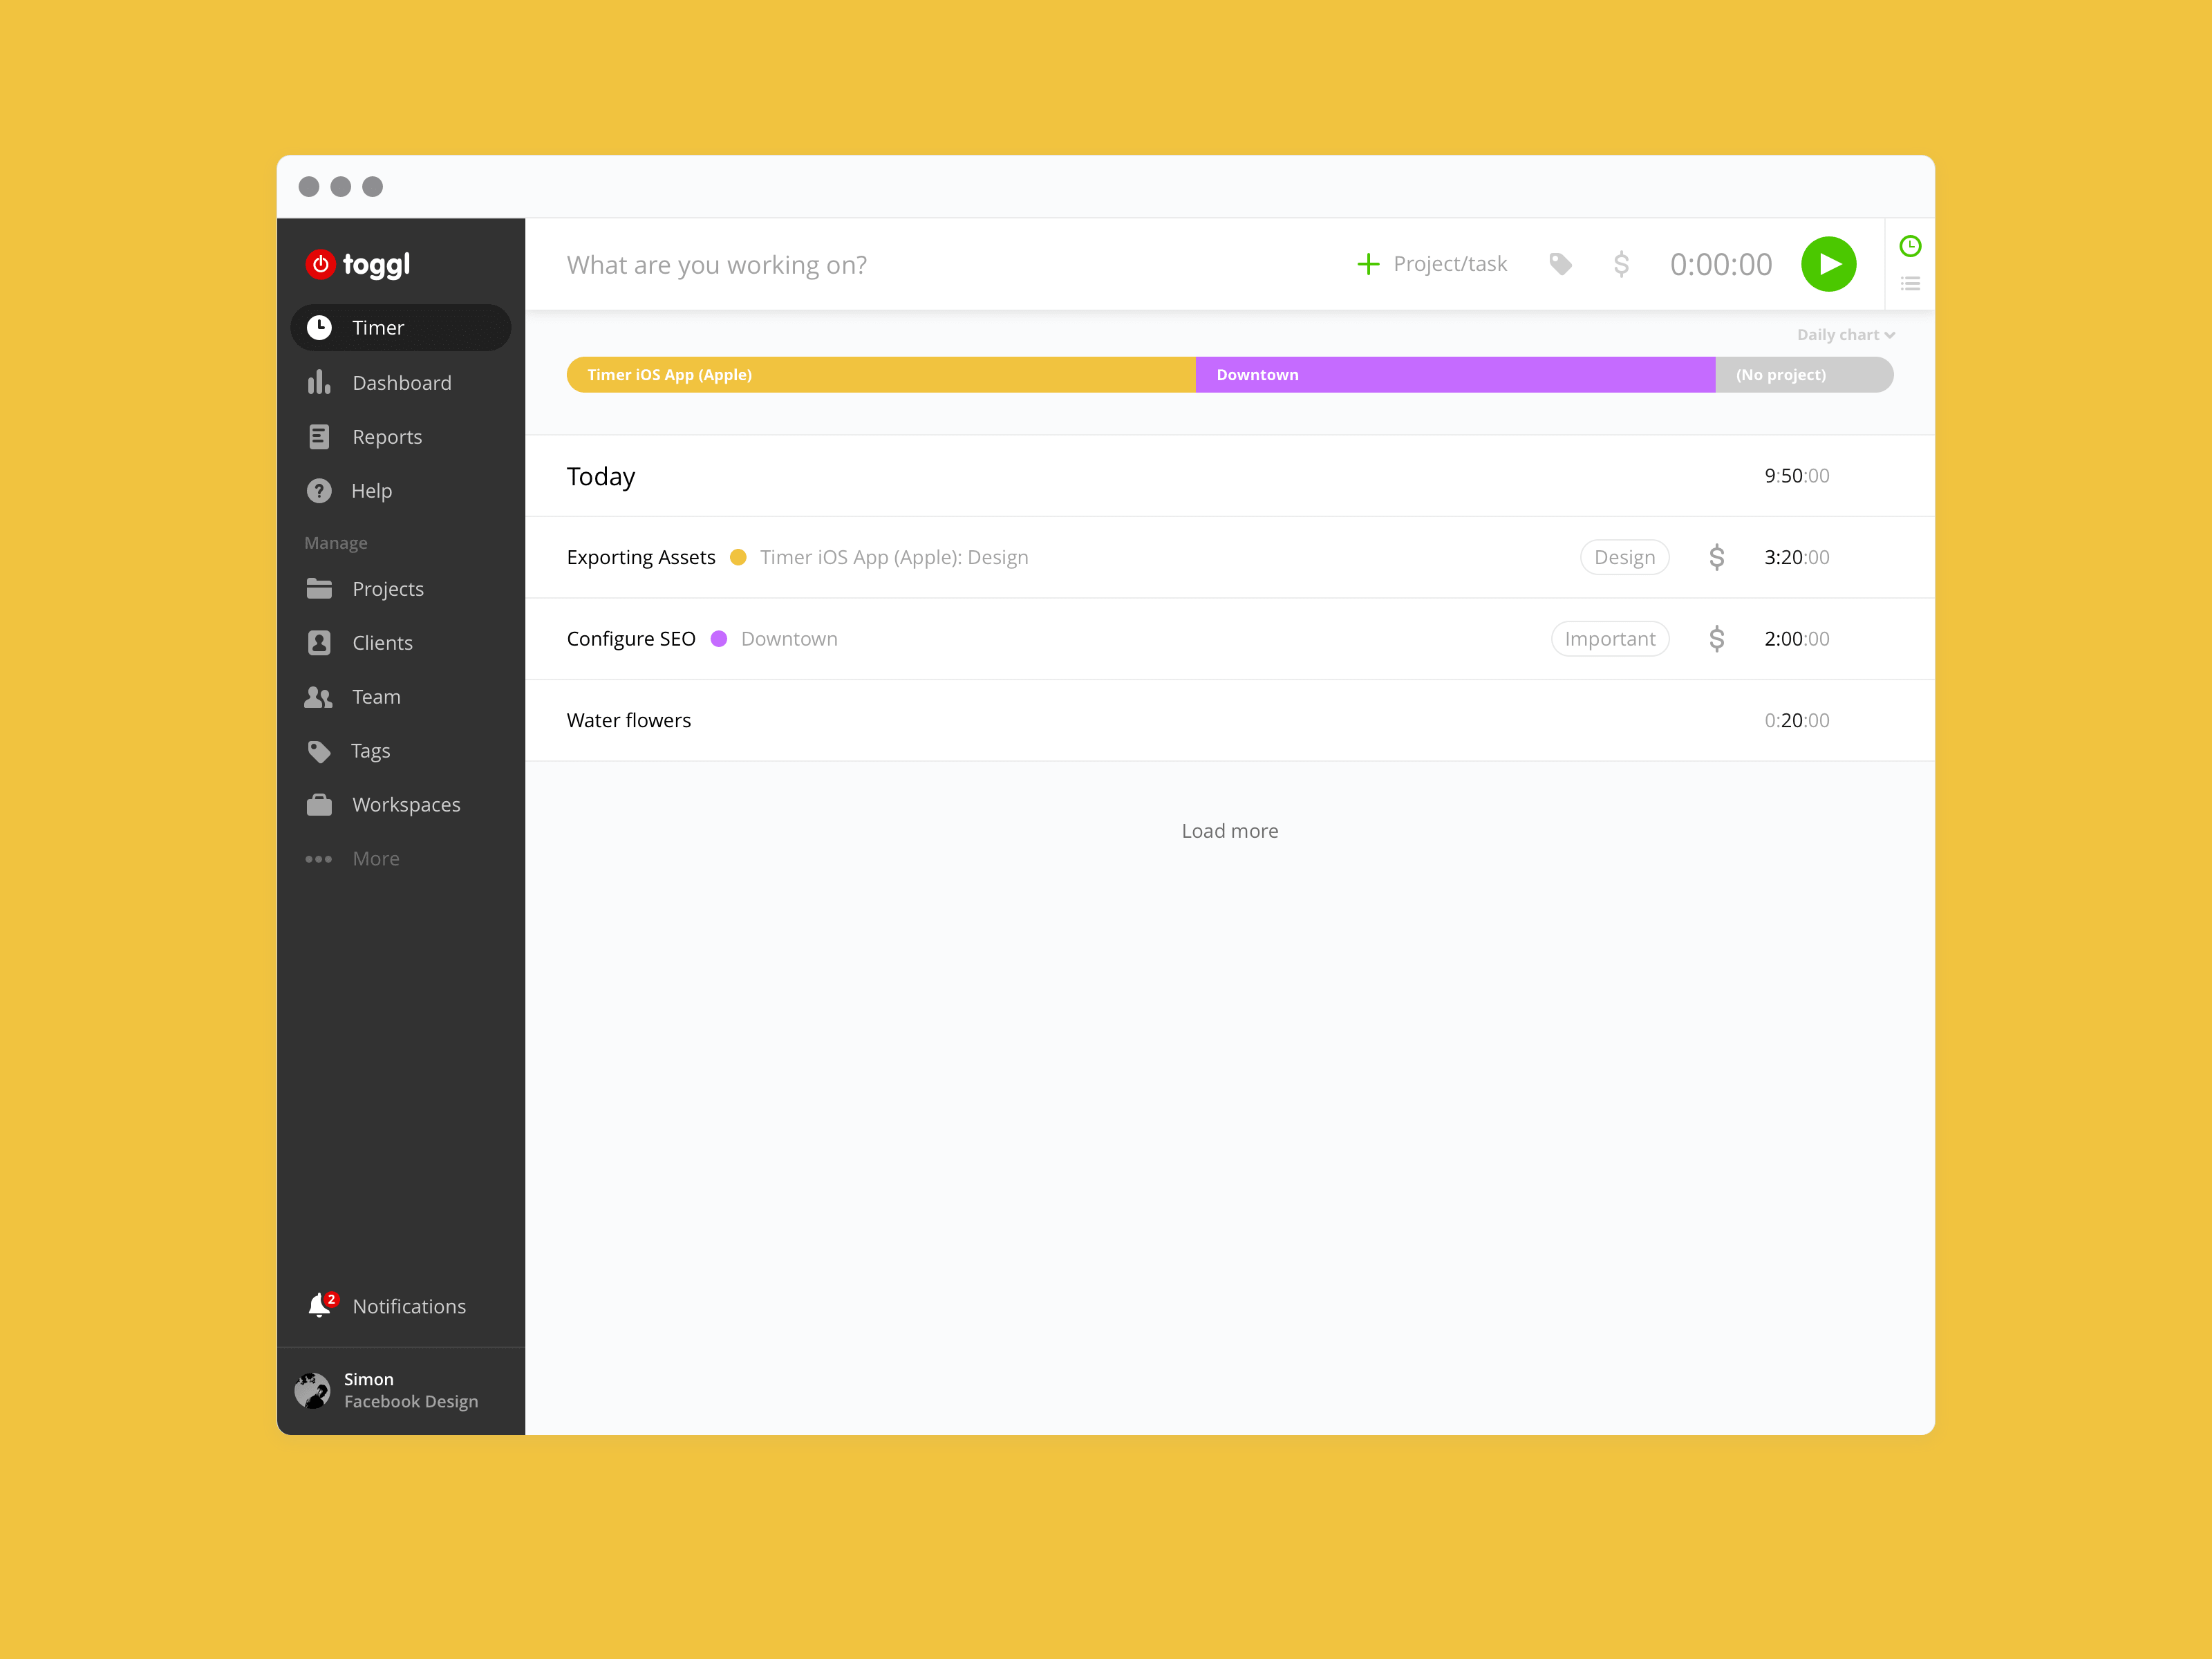Image resolution: width=2212 pixels, height=1659 pixels.
Task: Switch to timer mode clock icon
Action: click(1909, 246)
